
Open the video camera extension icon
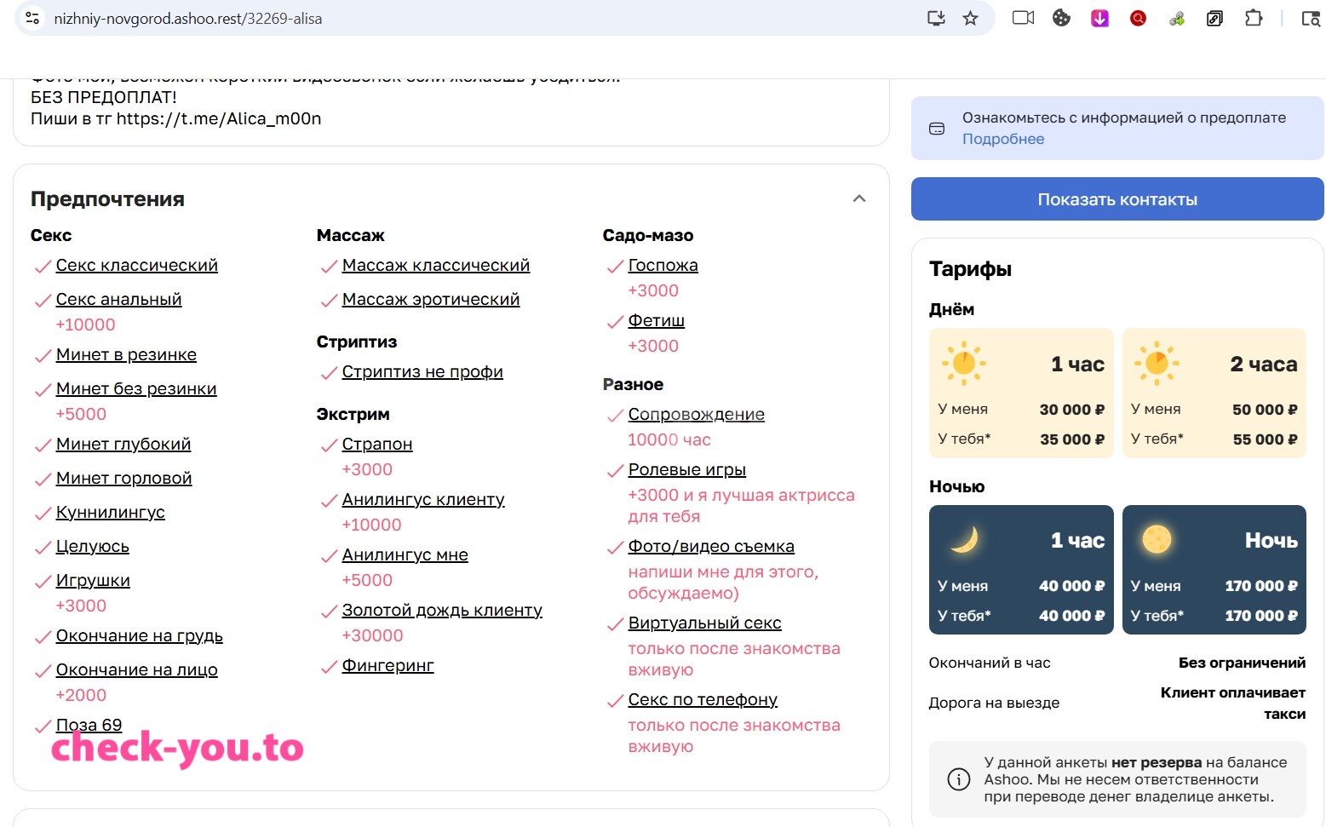coord(1023,18)
